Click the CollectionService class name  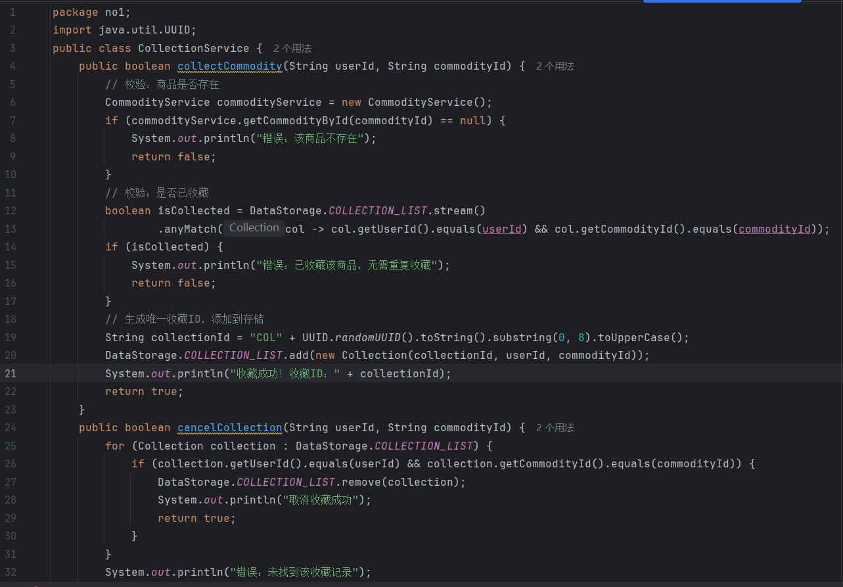194,49
